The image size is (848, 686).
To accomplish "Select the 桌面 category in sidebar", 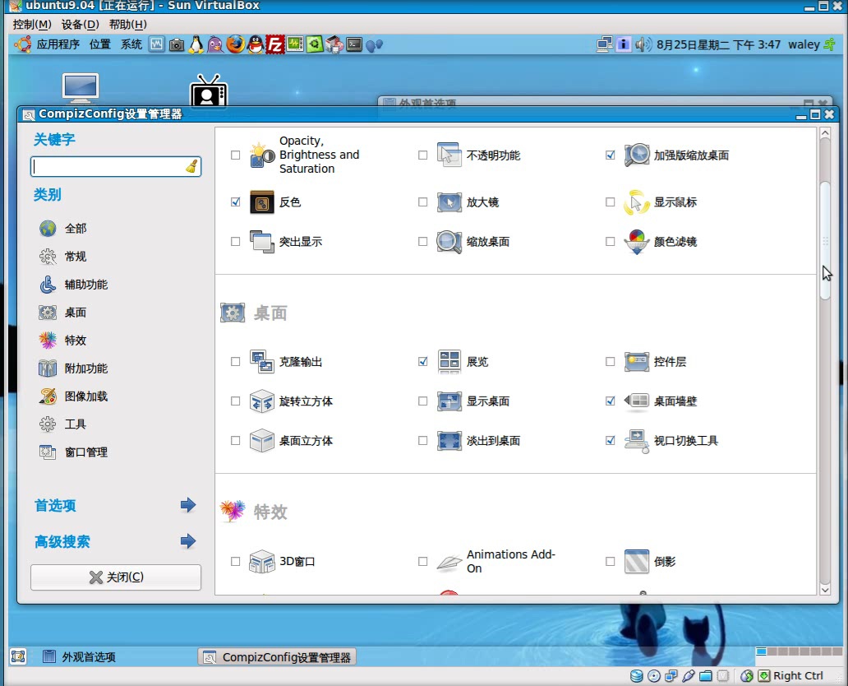I will [x=62, y=313].
